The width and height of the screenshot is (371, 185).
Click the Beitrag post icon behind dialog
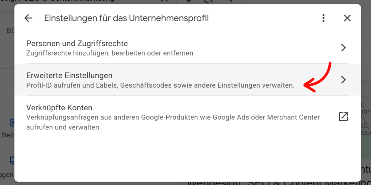[12, 123]
